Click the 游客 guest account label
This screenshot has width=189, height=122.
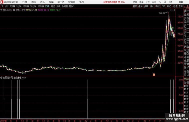pos(181,2)
